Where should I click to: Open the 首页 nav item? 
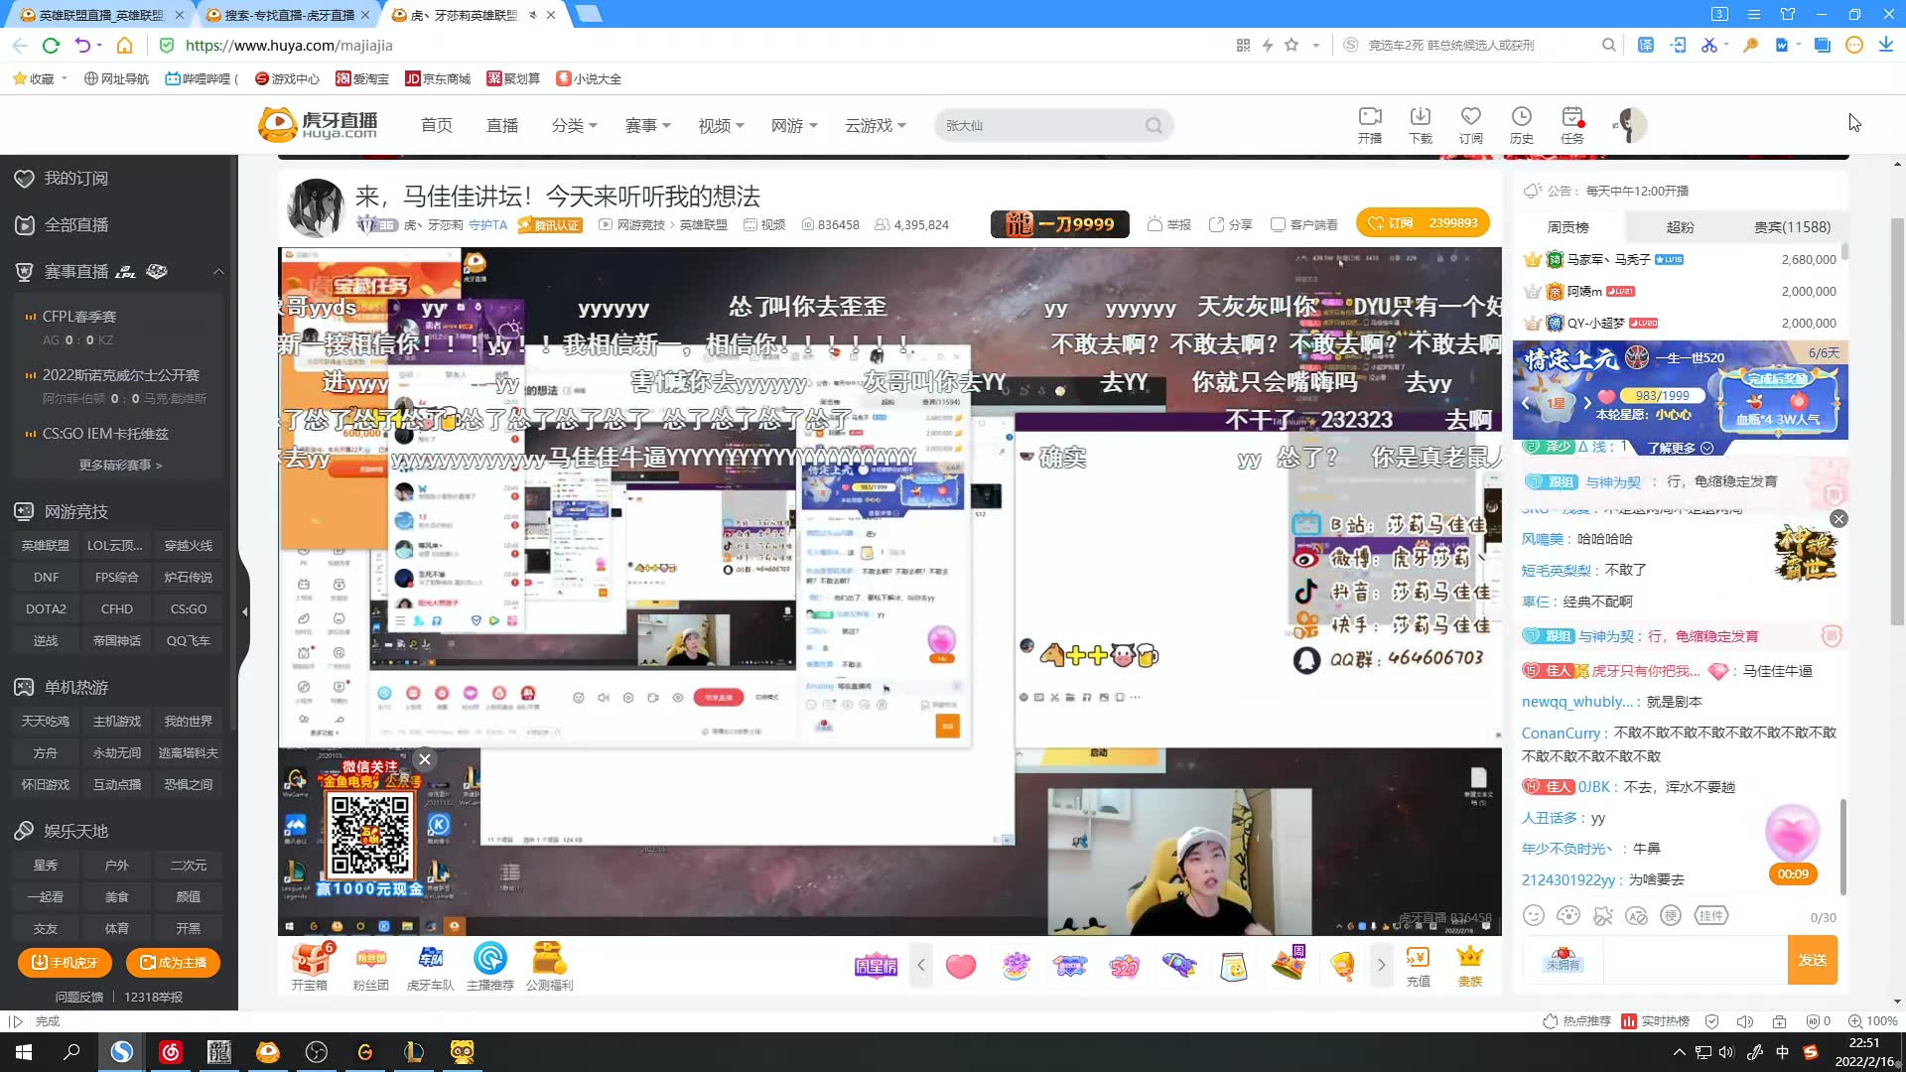pos(437,126)
